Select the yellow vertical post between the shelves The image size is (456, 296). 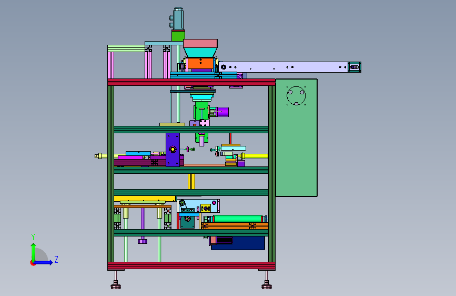coord(191,181)
